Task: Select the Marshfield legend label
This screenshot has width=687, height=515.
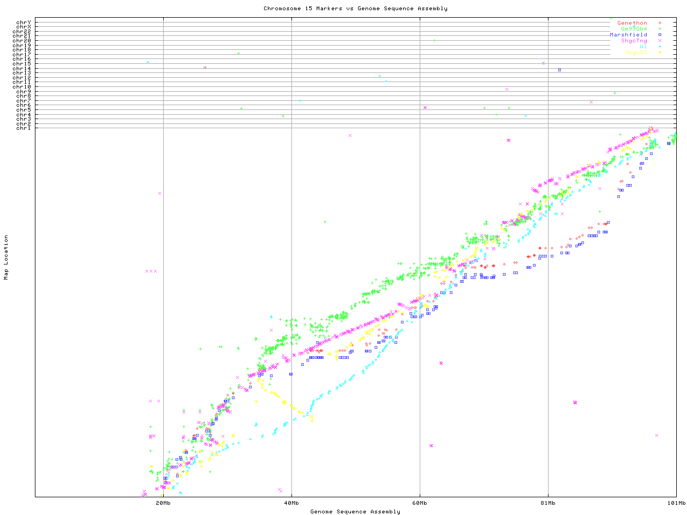Action: pos(628,35)
